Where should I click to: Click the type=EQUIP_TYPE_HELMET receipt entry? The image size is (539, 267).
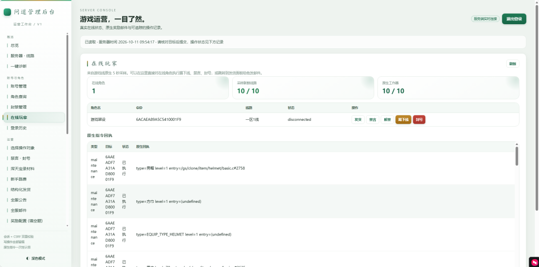coord(184,235)
